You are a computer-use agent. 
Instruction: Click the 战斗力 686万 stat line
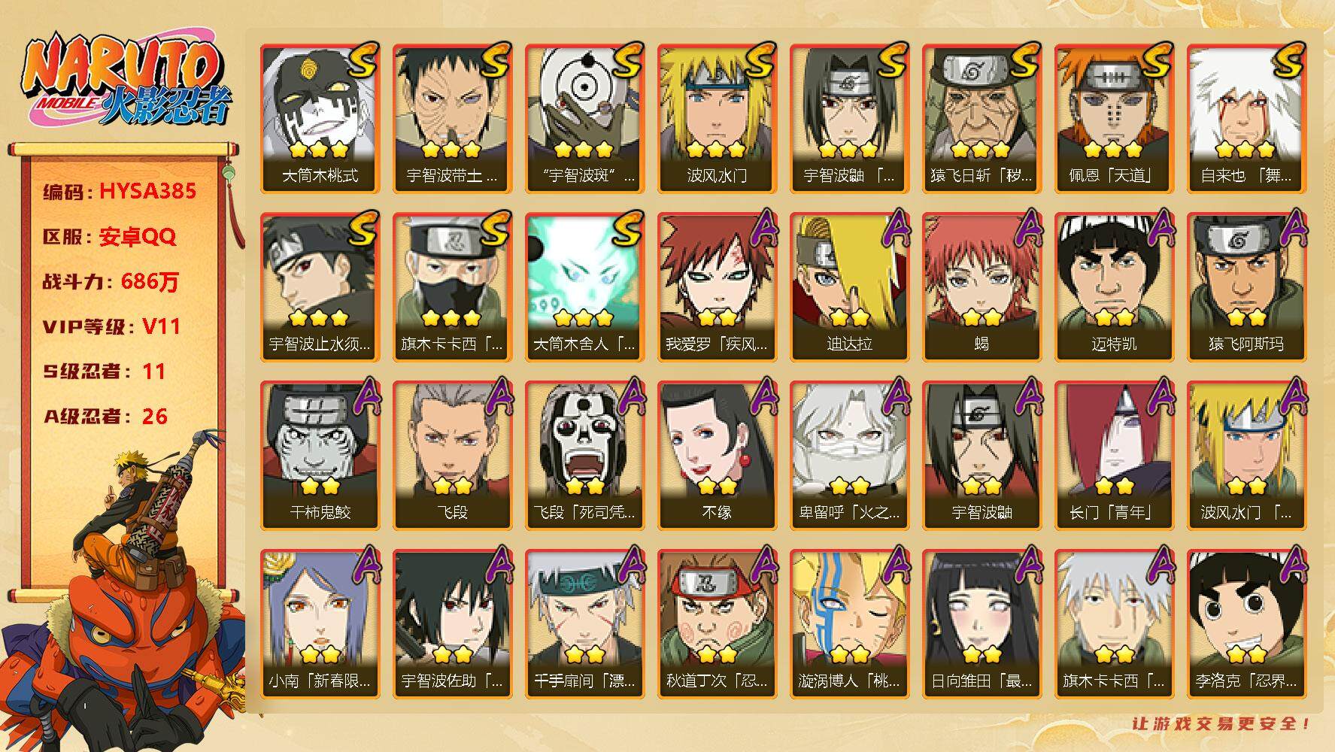(x=111, y=281)
